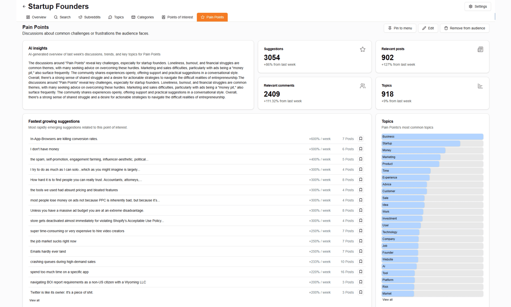The width and height of the screenshot is (511, 307).
Task: Expand suggestions with View all link
Action: click(34, 300)
